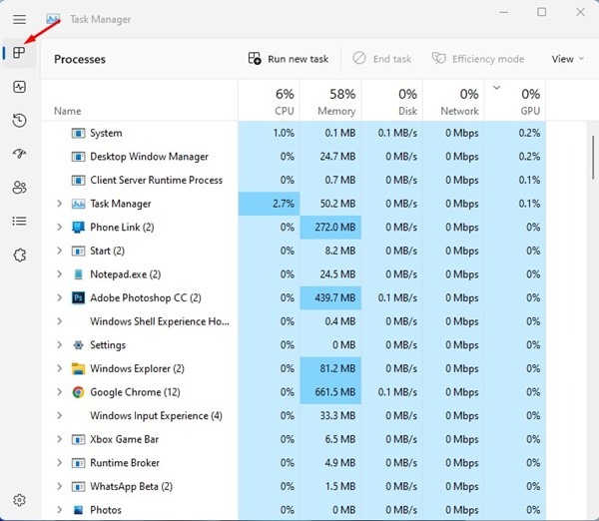
Task: Open the Details sidebar icon
Action: point(20,221)
